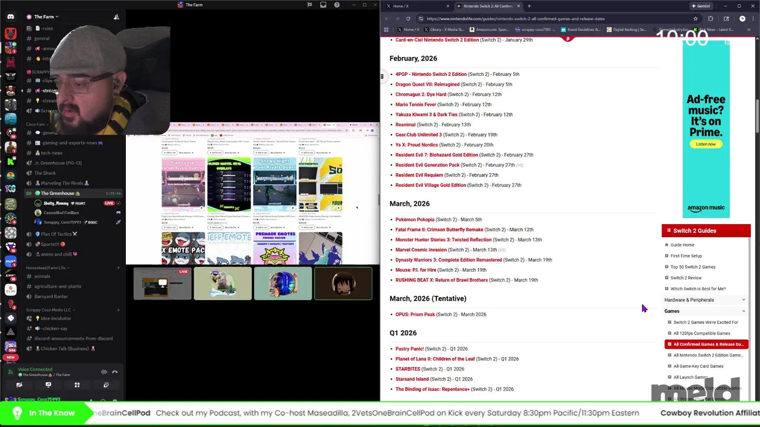The image size is (760, 427).
Task: Click Listen now on Amazon Music ad
Action: click(x=705, y=144)
